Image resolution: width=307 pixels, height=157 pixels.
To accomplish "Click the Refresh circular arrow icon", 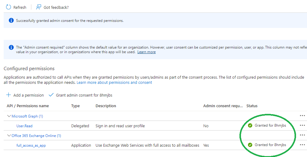I will [9, 7].
